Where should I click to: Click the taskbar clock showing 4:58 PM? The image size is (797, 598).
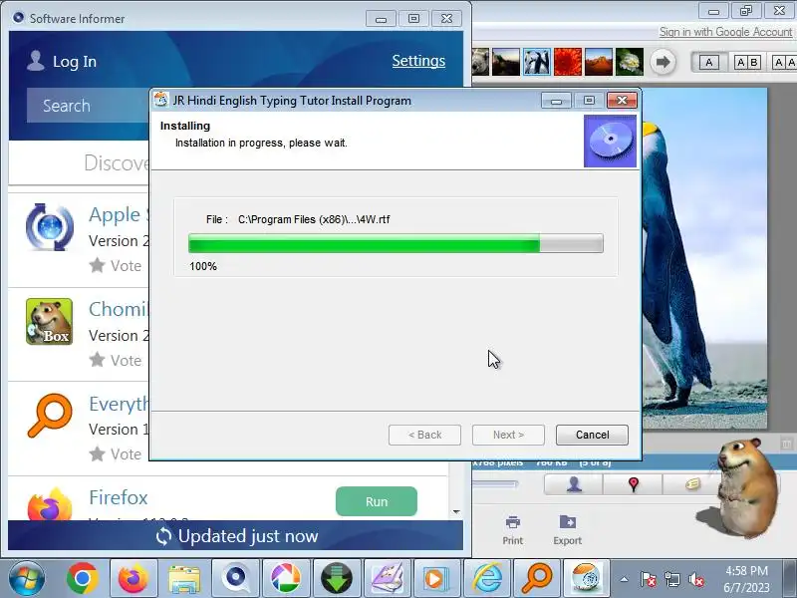pos(746,579)
